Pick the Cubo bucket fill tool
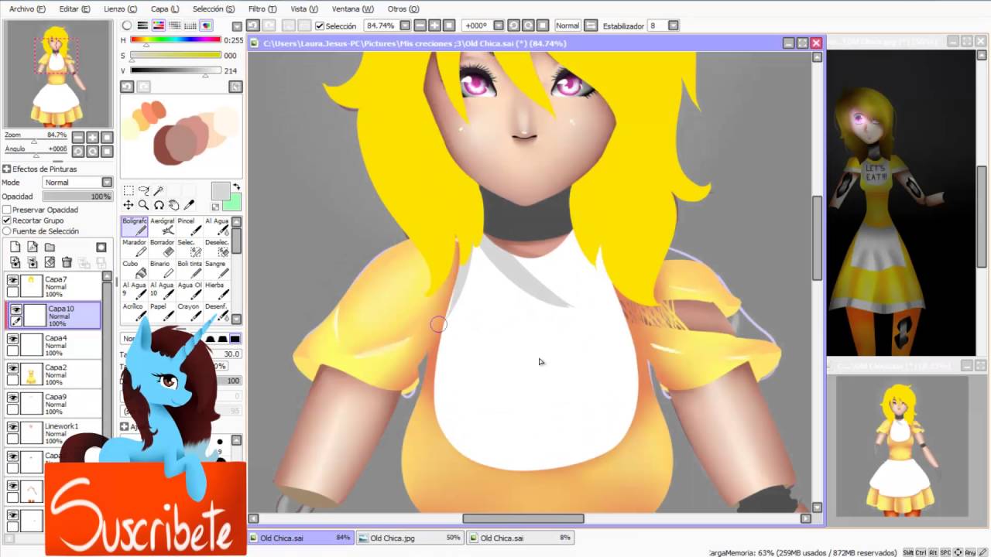The height and width of the screenshot is (557, 991). click(x=134, y=268)
